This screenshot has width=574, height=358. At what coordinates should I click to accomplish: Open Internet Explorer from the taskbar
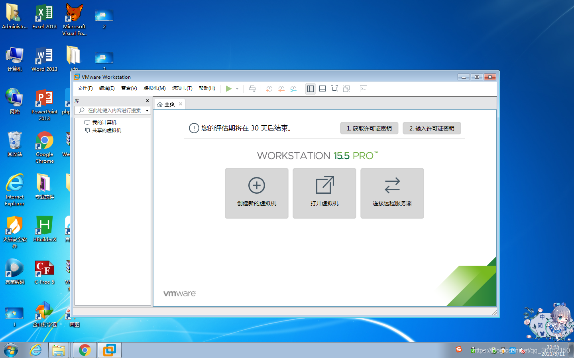tap(36, 350)
